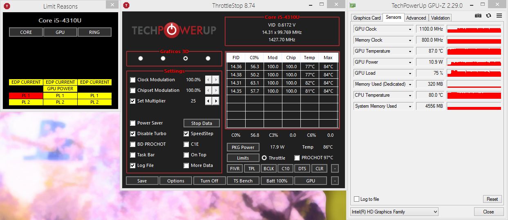This screenshot has height=220, width=508.
Task: Select the fourth Graficos 3D profile radio
Action: coord(208,58)
